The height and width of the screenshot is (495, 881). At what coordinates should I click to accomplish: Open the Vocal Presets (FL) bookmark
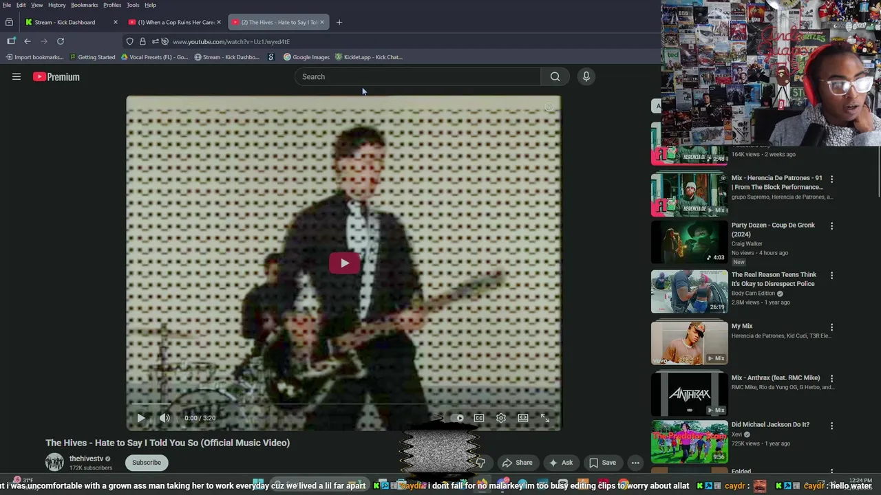tap(154, 57)
